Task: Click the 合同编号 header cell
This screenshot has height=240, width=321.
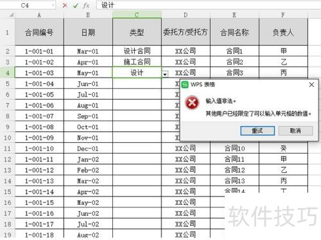Action: (39, 32)
